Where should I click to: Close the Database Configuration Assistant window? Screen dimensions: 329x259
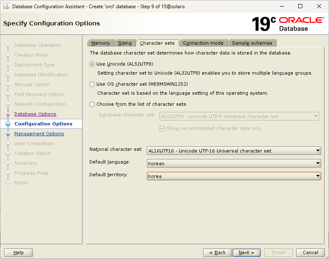tap(319, 6)
